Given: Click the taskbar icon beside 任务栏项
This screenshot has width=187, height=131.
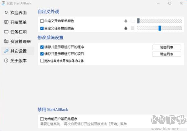Looking at the screenshot, I should (x=6, y=32).
